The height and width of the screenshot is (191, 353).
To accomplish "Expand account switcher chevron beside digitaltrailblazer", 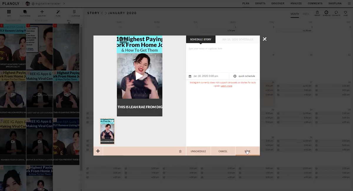I will coord(64,4).
